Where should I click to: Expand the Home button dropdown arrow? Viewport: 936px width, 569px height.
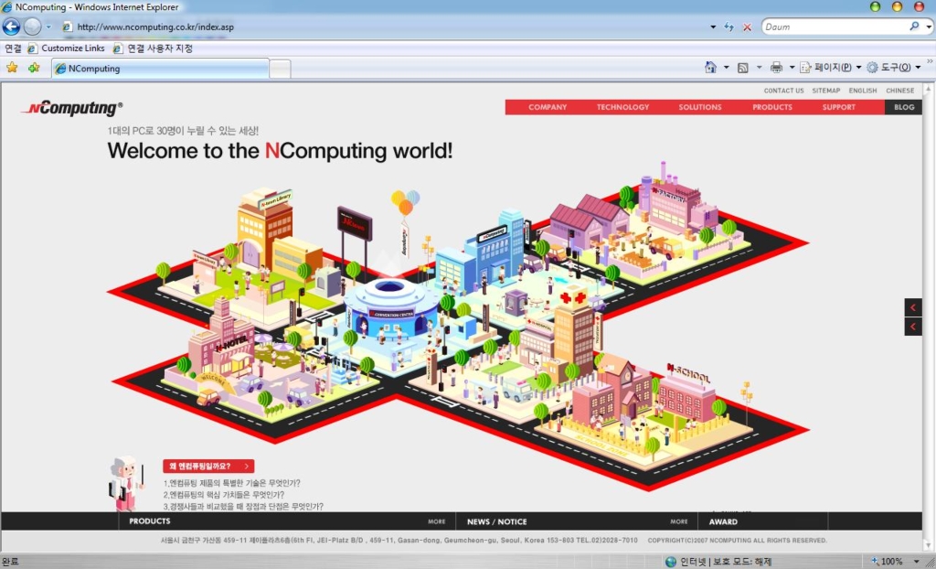(726, 68)
